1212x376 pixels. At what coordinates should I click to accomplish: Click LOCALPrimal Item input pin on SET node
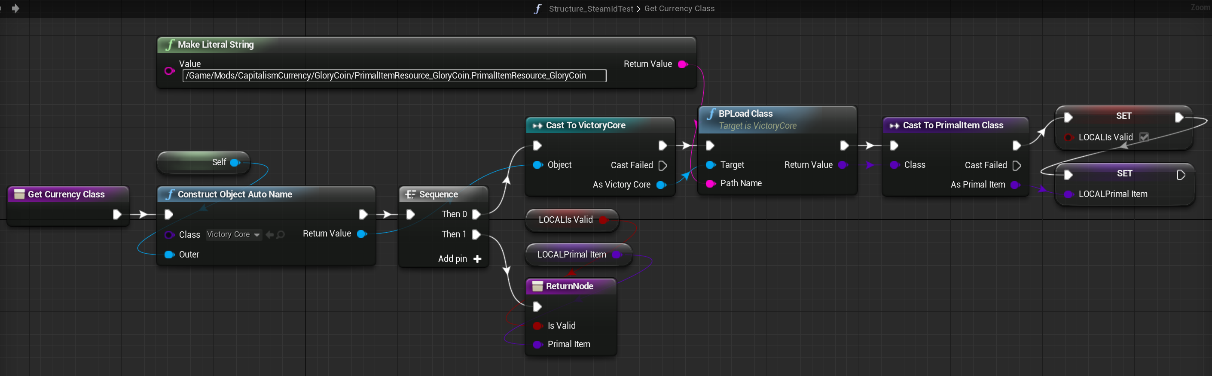click(1069, 194)
